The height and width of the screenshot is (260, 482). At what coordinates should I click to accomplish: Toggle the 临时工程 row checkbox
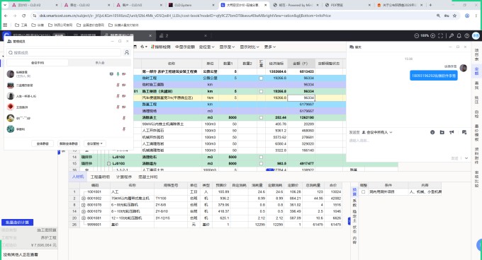261,78
